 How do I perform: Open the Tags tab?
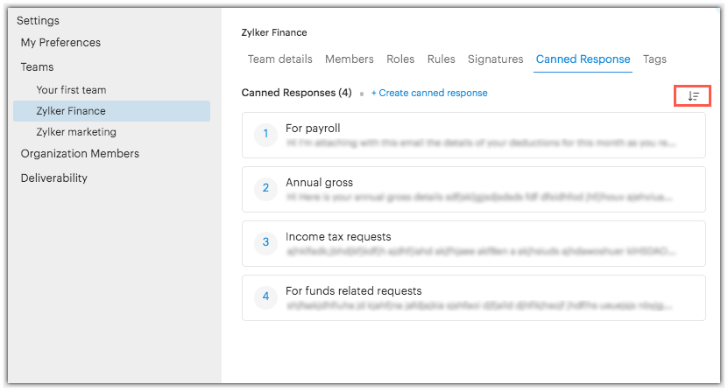tap(654, 59)
